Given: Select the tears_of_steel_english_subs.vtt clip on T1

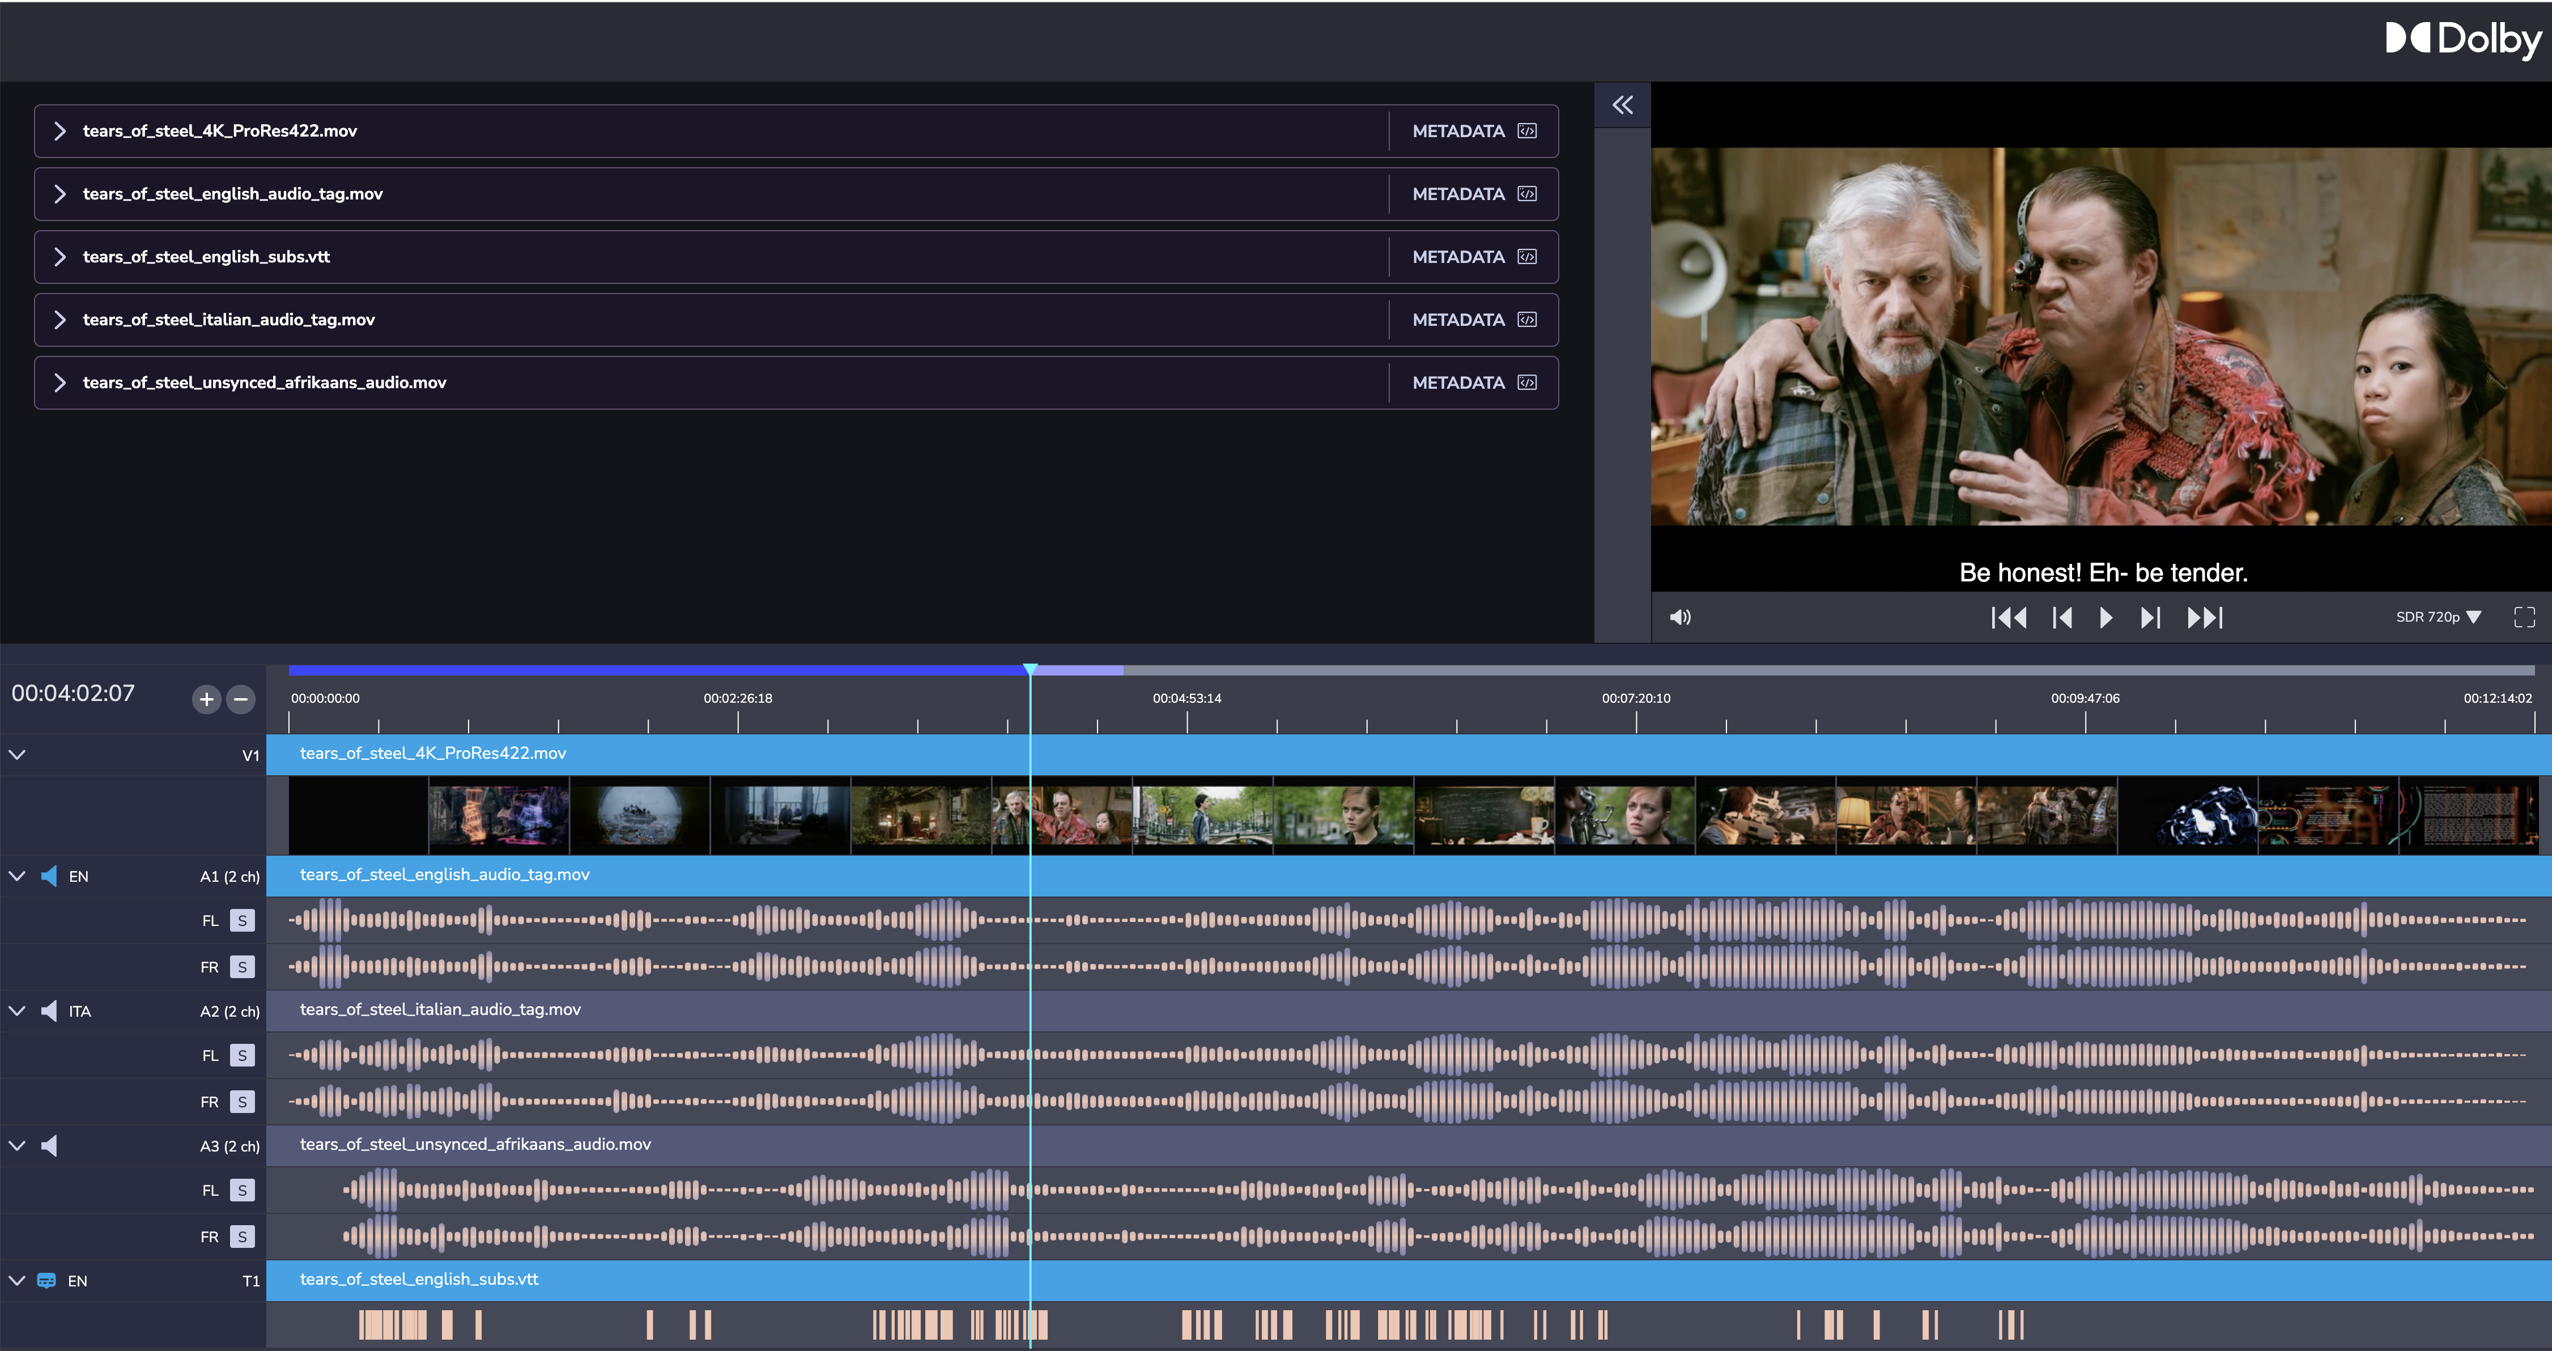Looking at the screenshot, I should (x=1409, y=1280).
